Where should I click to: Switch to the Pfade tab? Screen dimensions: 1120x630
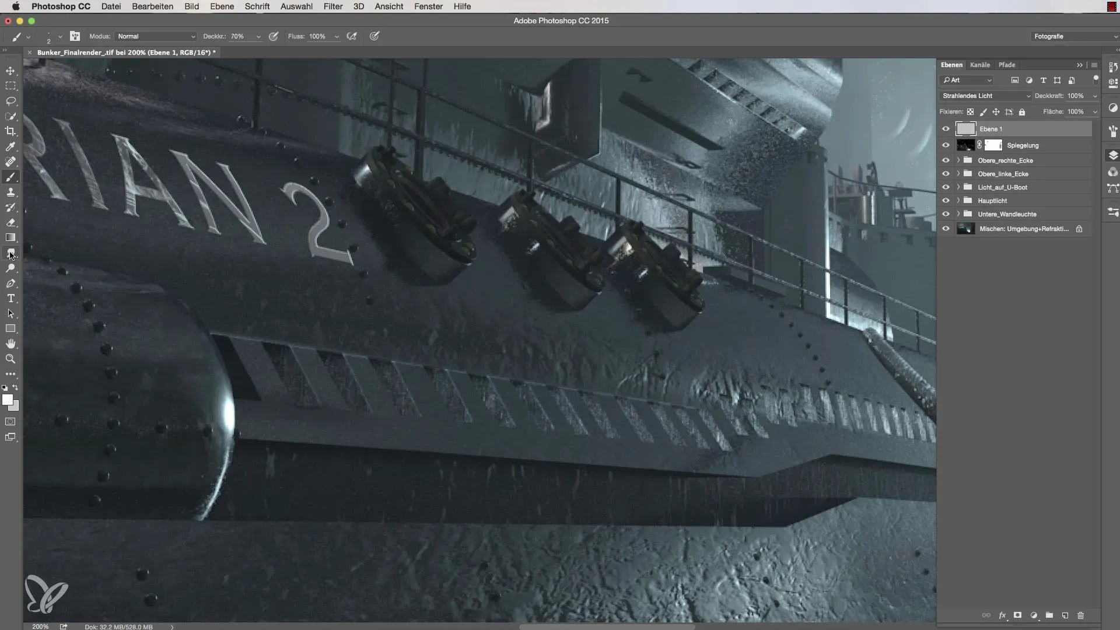pyautogui.click(x=1007, y=65)
